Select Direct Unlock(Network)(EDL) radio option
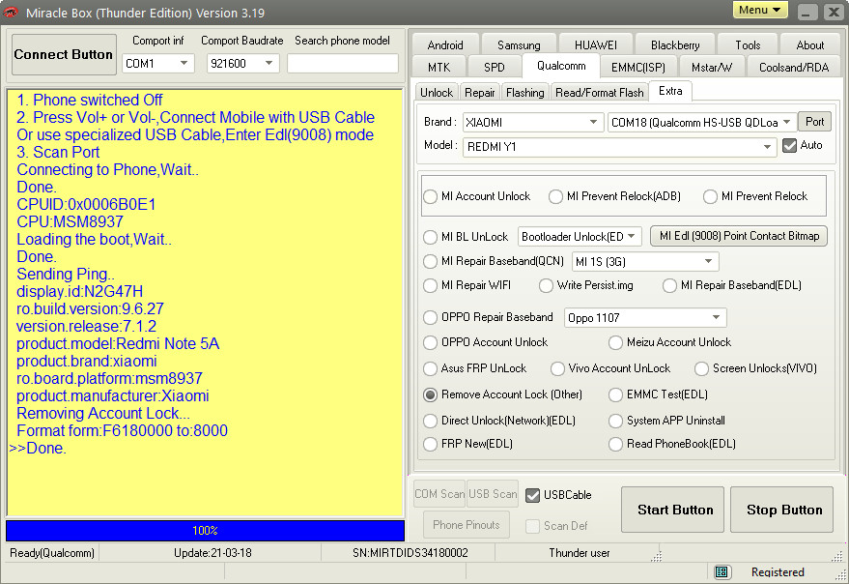 tap(431, 421)
